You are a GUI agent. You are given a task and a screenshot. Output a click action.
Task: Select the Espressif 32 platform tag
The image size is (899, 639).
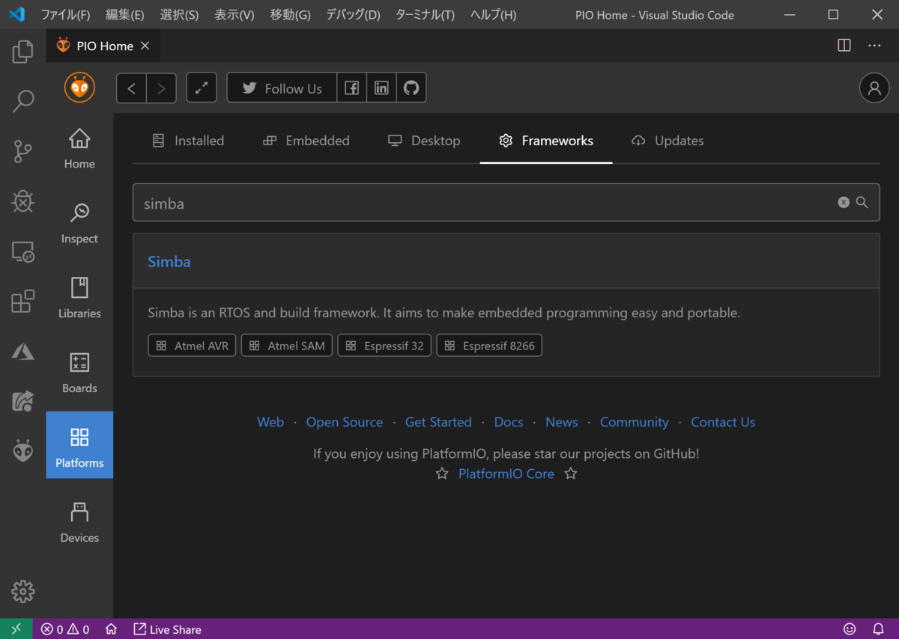pyautogui.click(x=384, y=346)
